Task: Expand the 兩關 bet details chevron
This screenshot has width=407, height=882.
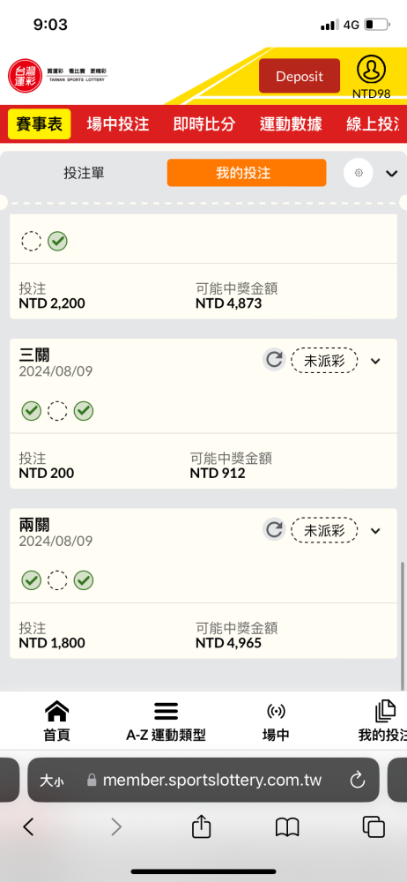Action: pyautogui.click(x=375, y=530)
